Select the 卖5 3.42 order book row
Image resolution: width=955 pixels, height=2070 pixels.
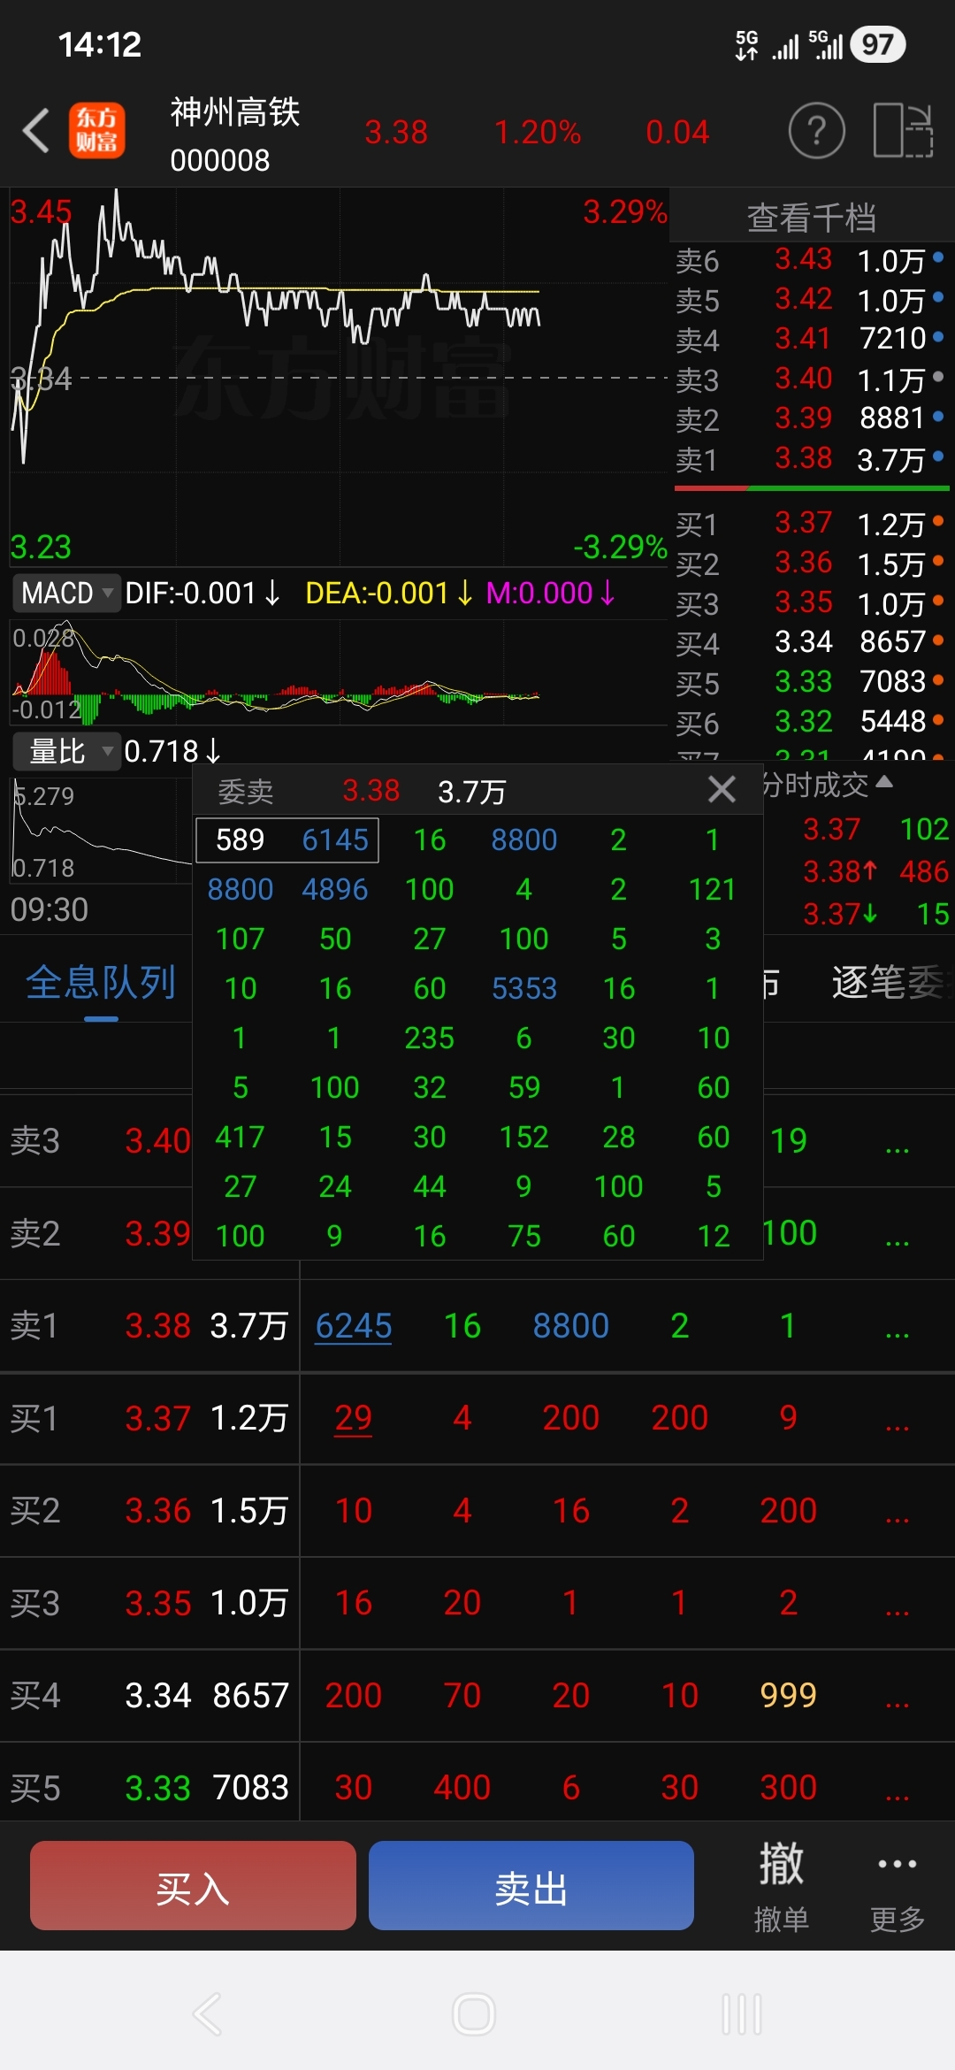click(811, 299)
